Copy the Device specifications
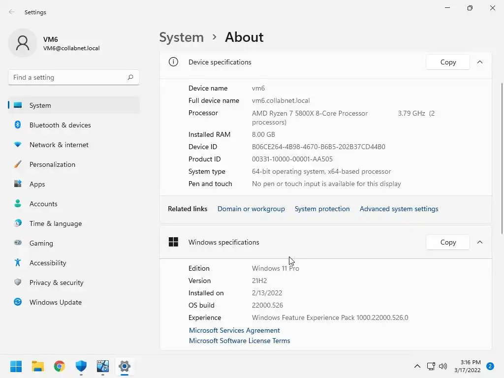Viewport: 504px width, 378px height. point(448,62)
